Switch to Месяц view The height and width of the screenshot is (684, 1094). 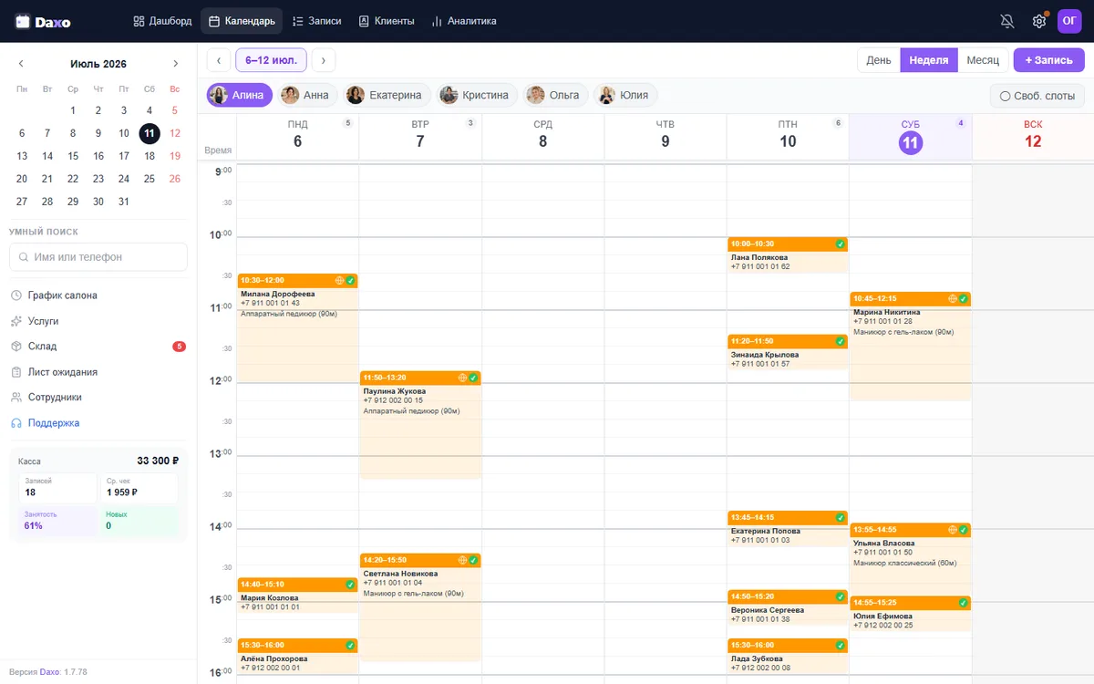pos(983,60)
